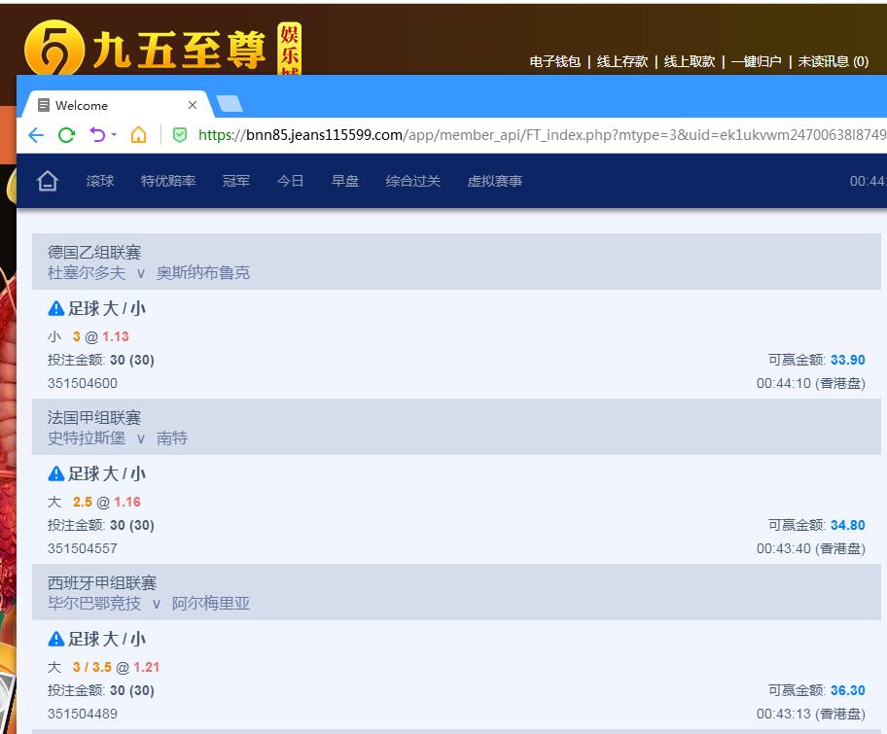
Task: Click the sportsbook home icon
Action: pyautogui.click(x=48, y=181)
